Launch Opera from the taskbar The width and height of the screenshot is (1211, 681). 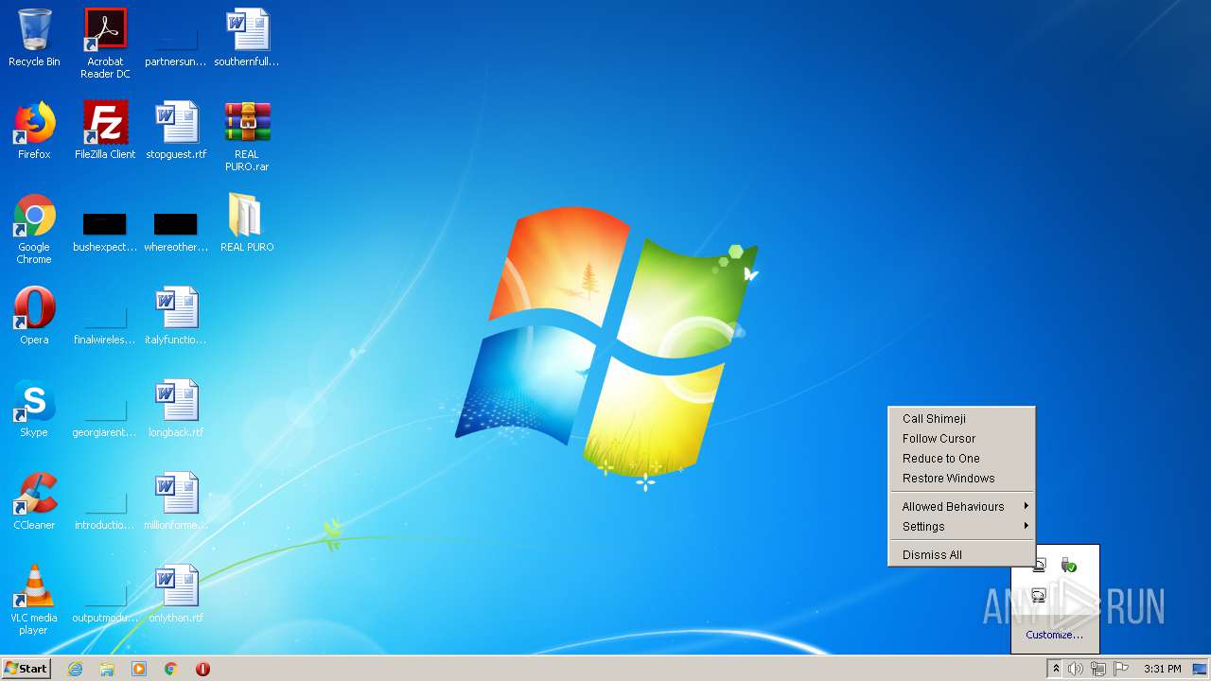(202, 669)
